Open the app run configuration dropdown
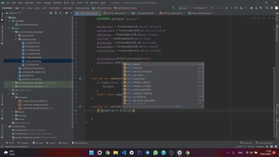 184,8
